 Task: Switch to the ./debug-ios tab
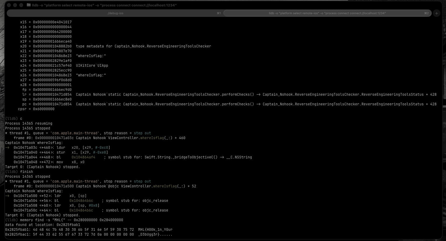tap(115, 13)
